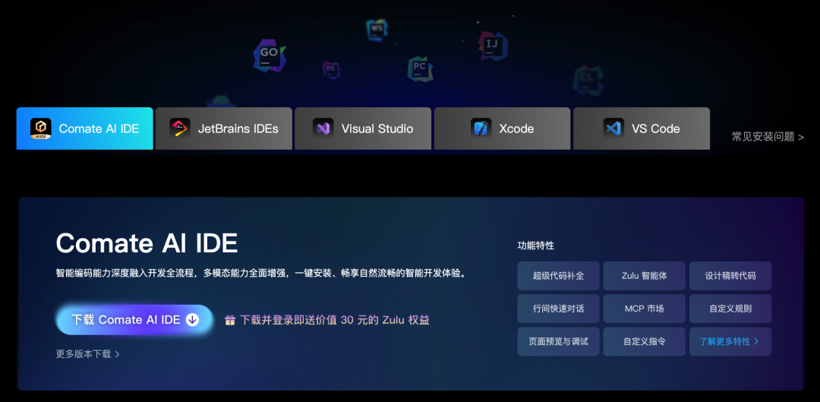Click the Xcode logo icon
The image size is (820, 402).
(x=481, y=128)
